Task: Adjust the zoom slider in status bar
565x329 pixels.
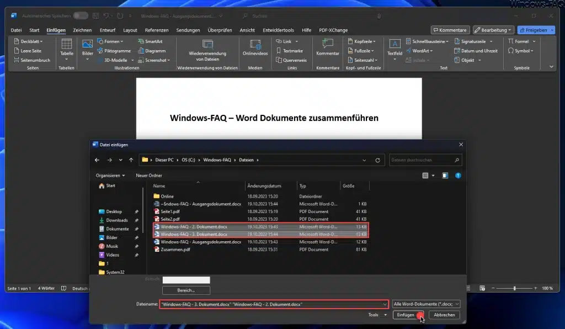Action: pos(515,288)
